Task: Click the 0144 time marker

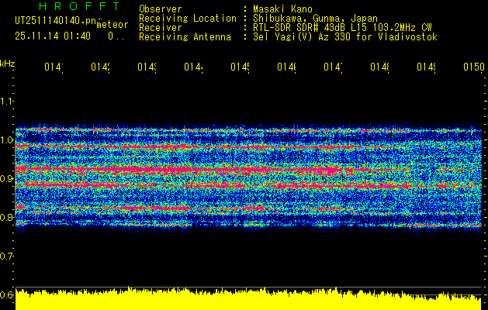Action: [x=194, y=67]
